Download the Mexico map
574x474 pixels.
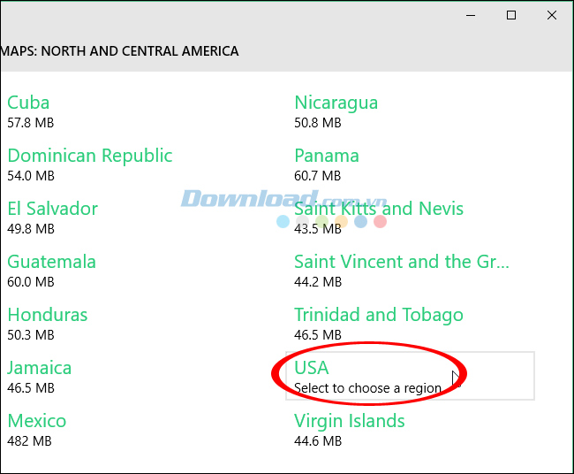(x=37, y=421)
